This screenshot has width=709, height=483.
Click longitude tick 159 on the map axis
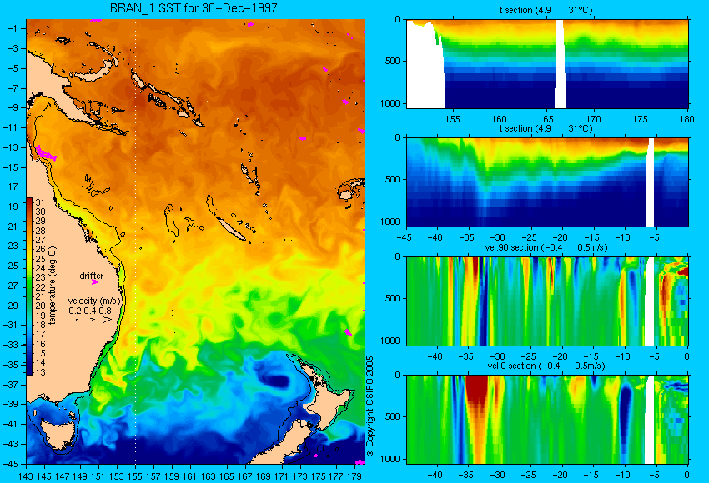coord(171,476)
